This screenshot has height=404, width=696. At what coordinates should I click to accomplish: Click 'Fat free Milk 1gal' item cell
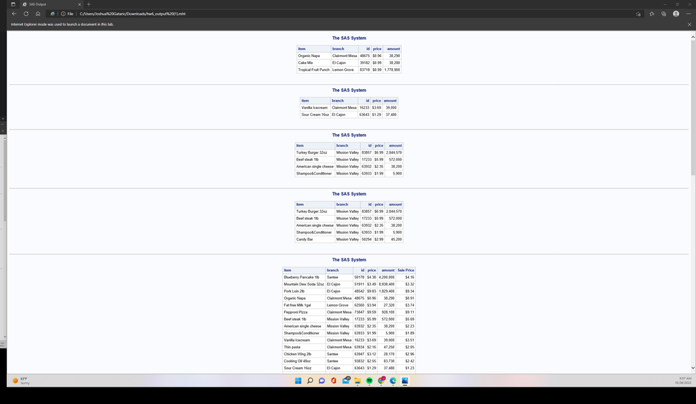[x=297, y=305]
